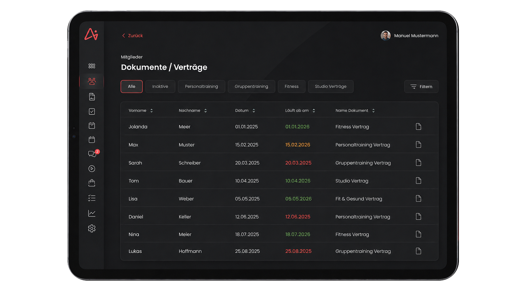Click the Filtern button

click(421, 87)
